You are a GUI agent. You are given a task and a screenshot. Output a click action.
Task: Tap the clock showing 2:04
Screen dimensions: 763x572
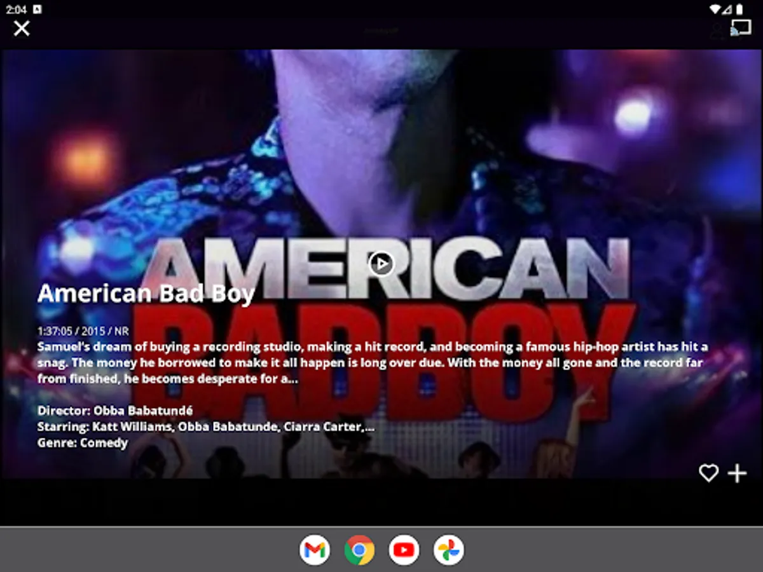(17, 10)
